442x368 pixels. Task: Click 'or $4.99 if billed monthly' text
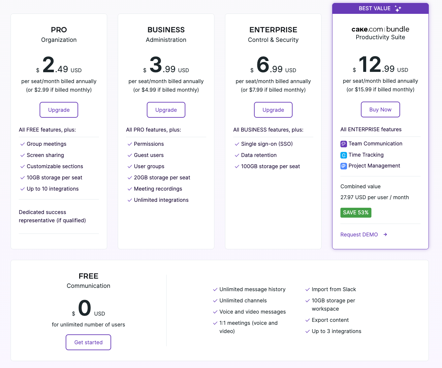click(166, 90)
